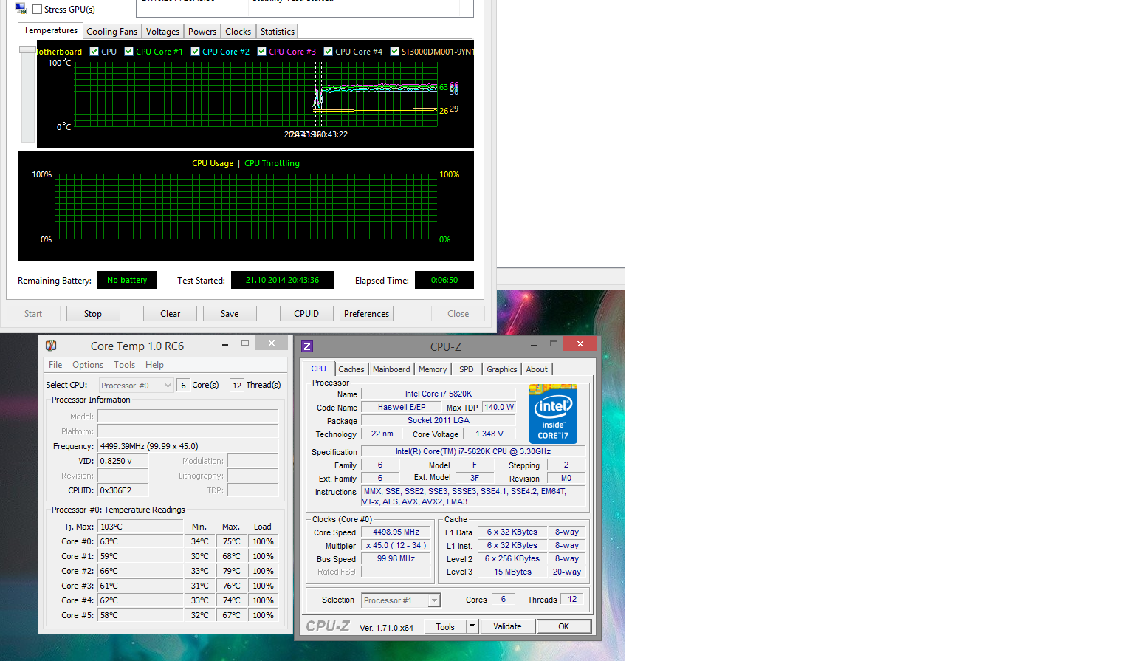Open the CPUID panel button

306,314
